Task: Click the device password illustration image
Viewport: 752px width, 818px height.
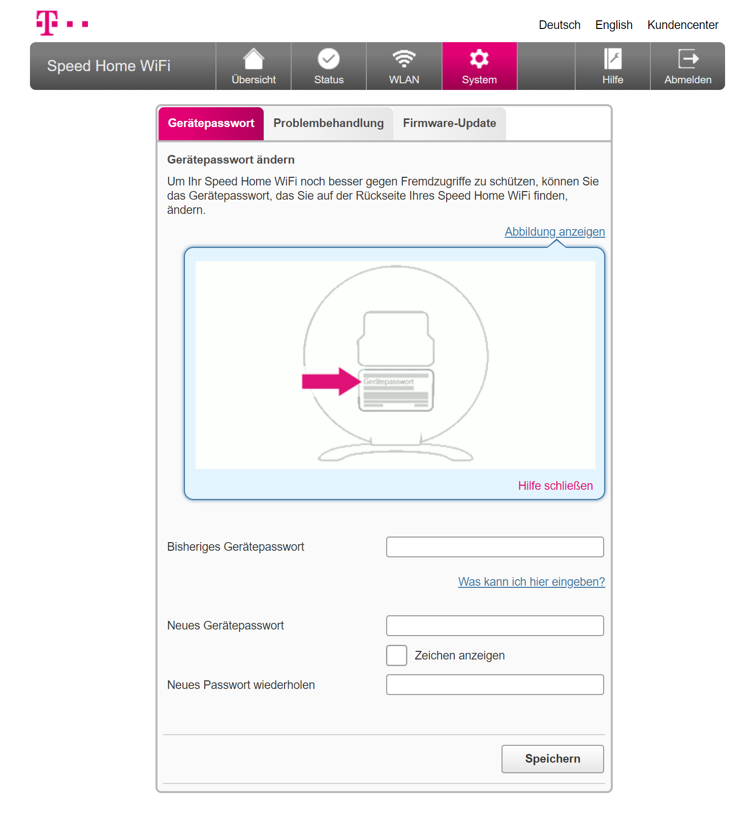Action: pyautogui.click(x=395, y=365)
